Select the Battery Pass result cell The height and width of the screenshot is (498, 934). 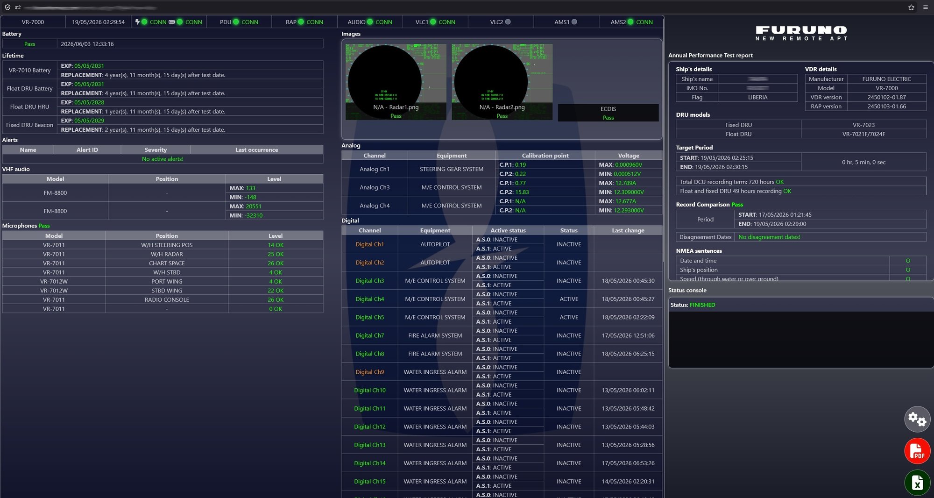coord(29,44)
